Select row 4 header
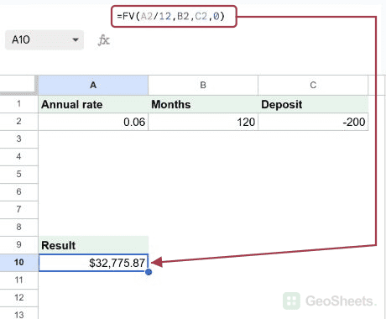This screenshot has width=386, height=319. click(x=18, y=157)
